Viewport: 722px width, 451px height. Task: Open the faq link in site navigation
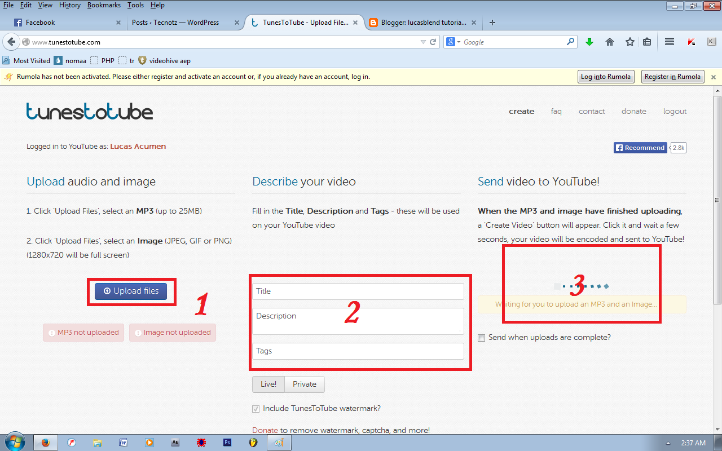tap(556, 112)
